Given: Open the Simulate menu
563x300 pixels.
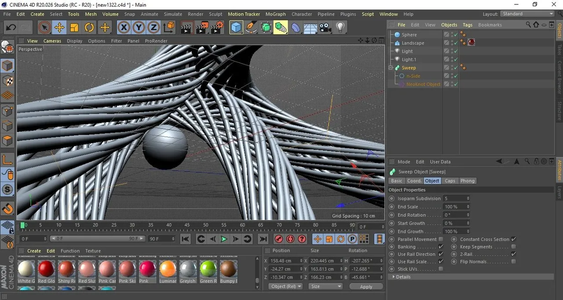Looking at the screenshot, I should (173, 14).
